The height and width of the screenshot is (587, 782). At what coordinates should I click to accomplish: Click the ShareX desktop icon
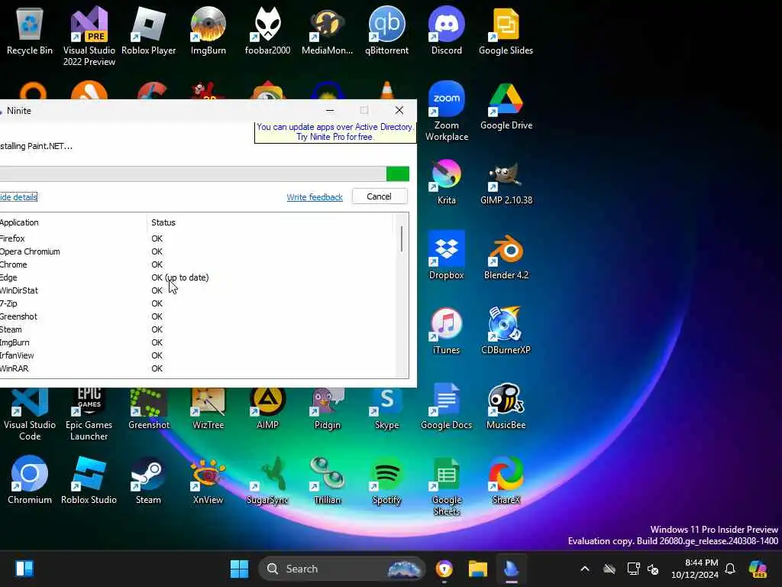tap(506, 480)
